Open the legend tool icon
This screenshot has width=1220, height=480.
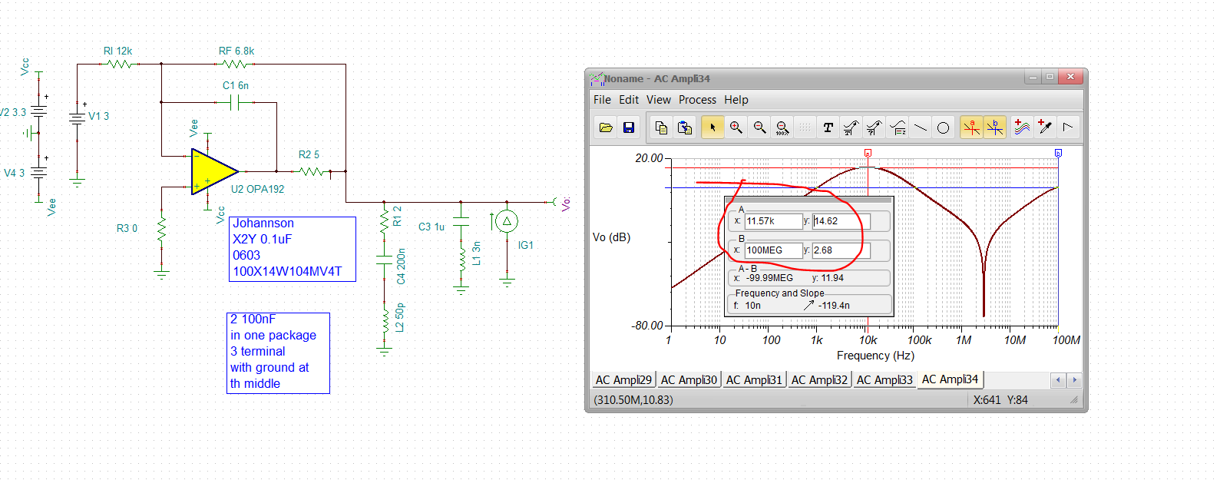[x=898, y=127]
